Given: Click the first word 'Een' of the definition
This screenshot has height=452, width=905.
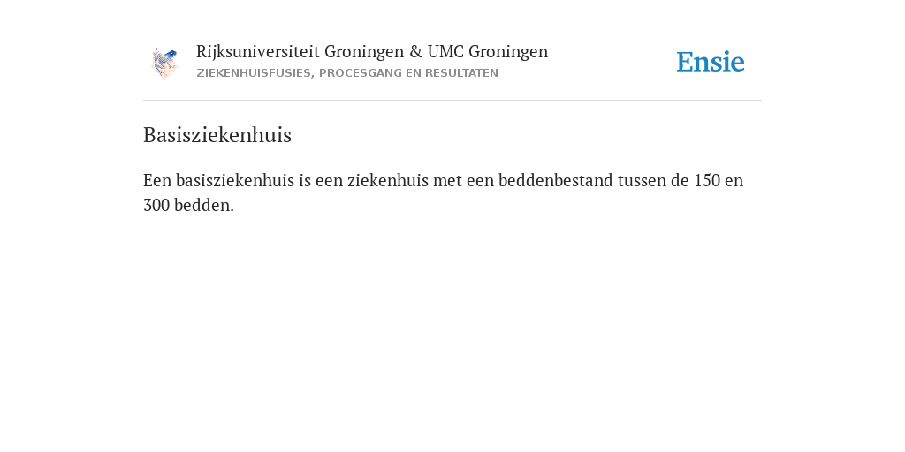Looking at the screenshot, I should pos(157,180).
